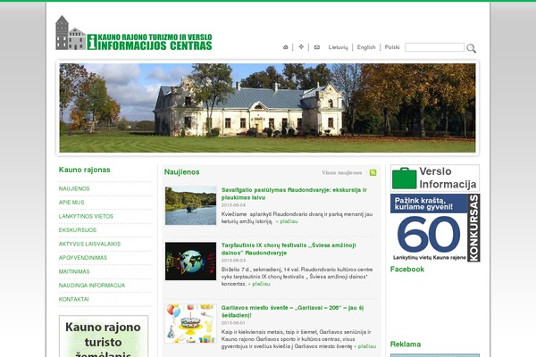Open AKTYVUS LAISVALAIKIS menu item

(x=89, y=244)
